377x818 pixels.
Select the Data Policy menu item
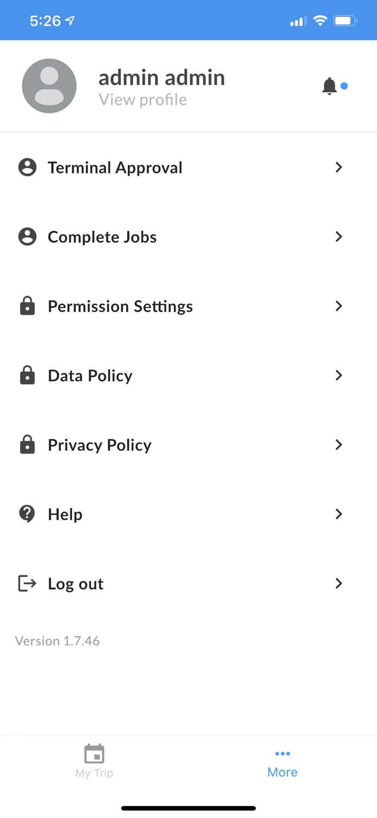89,375
